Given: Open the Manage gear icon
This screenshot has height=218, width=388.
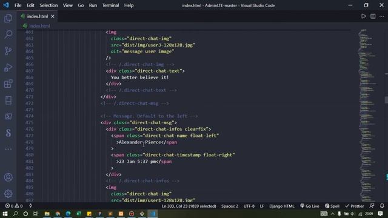Looking at the screenshot, I should pyautogui.click(x=8, y=194).
